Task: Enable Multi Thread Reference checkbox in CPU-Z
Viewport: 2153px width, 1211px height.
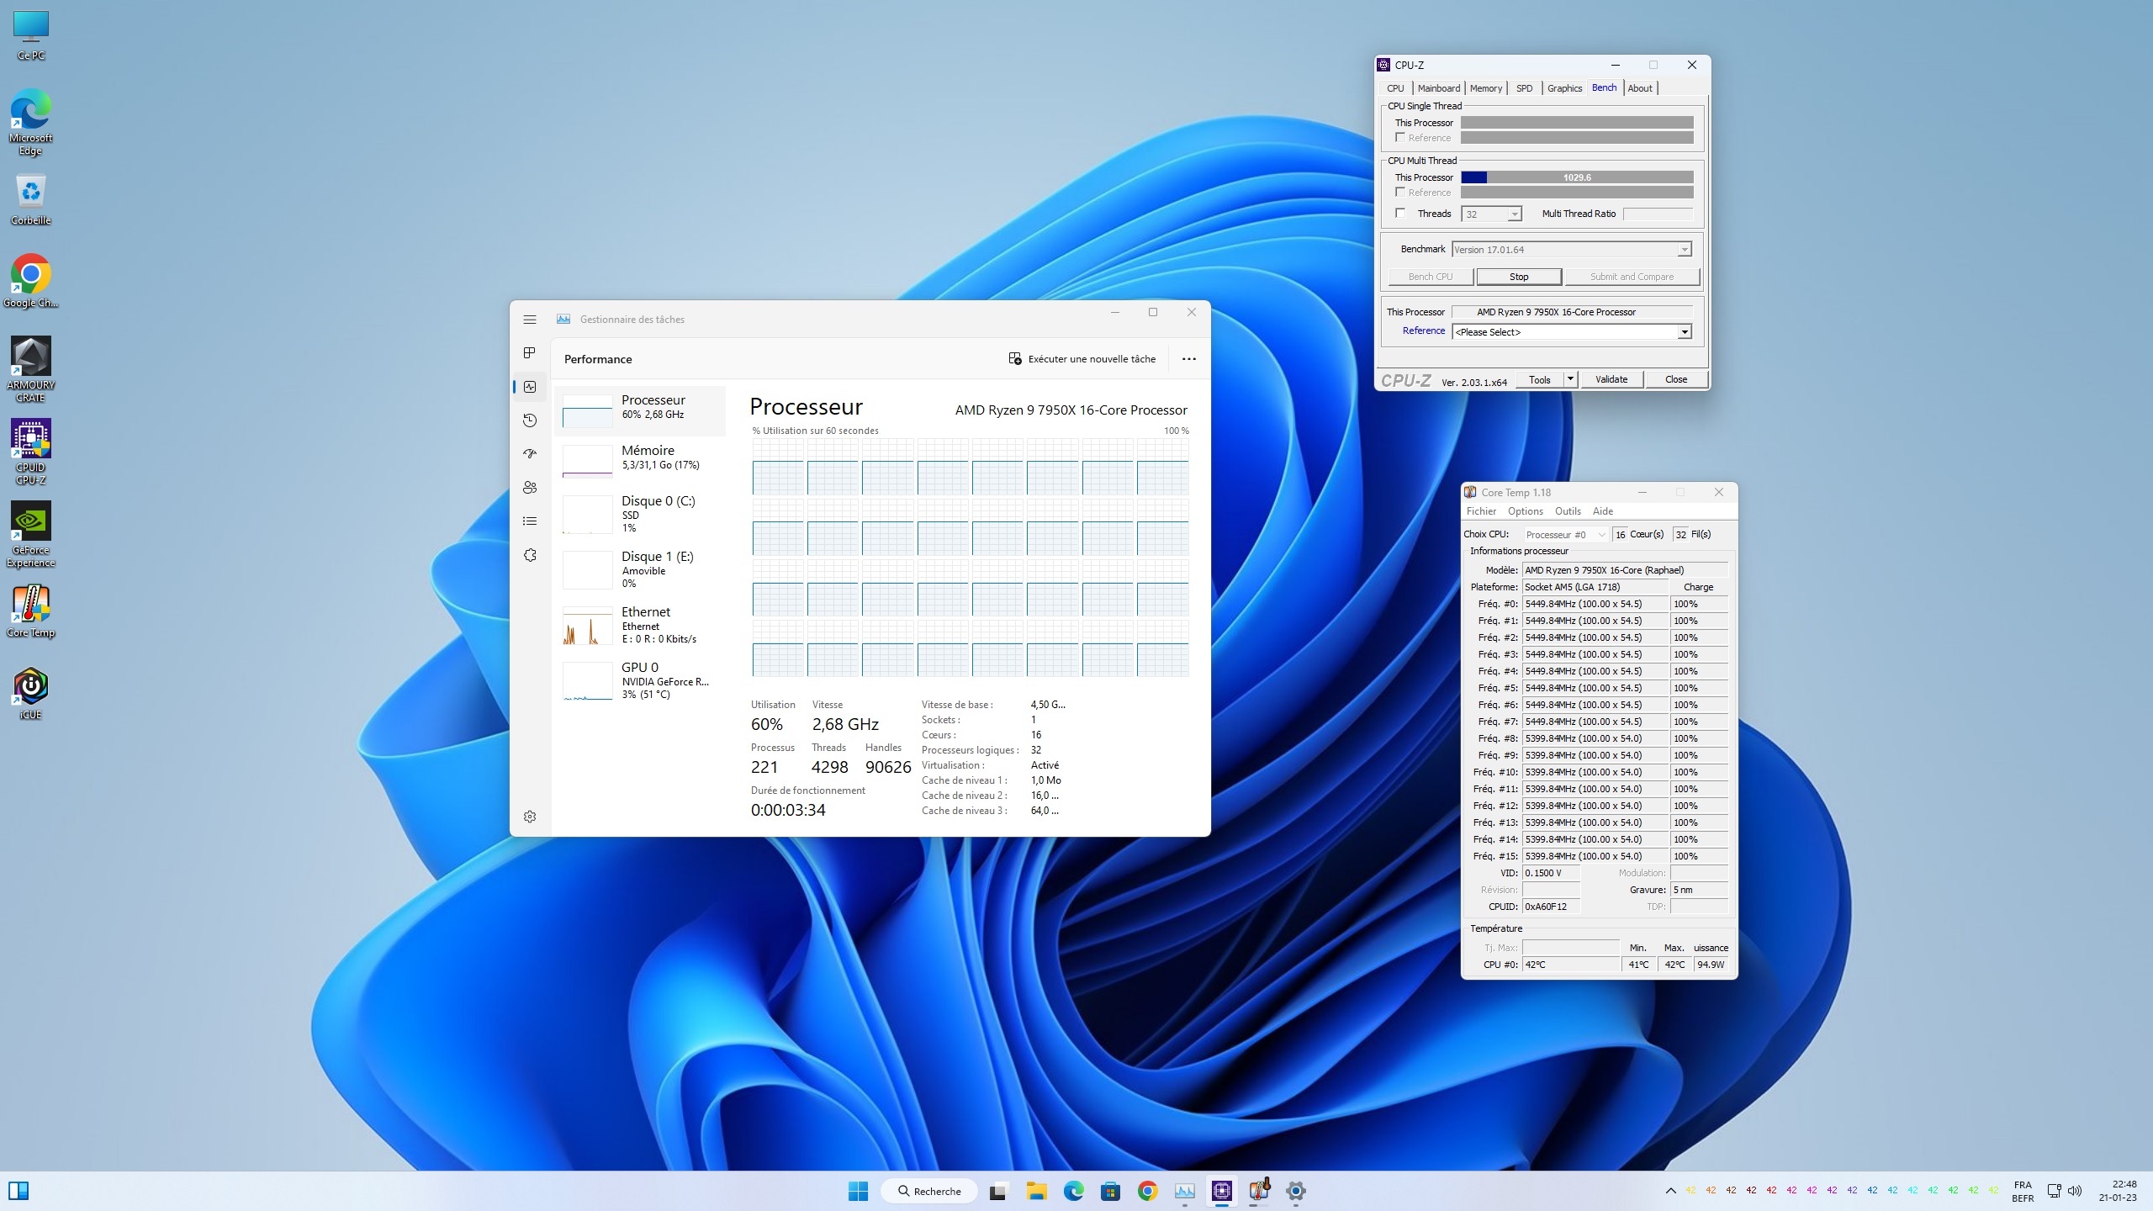Action: coord(1400,192)
